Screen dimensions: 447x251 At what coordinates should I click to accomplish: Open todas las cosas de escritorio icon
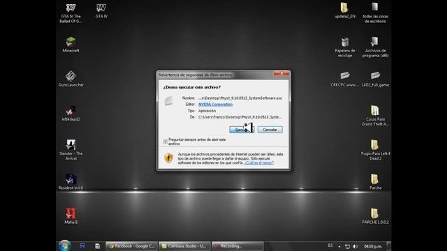375,13
